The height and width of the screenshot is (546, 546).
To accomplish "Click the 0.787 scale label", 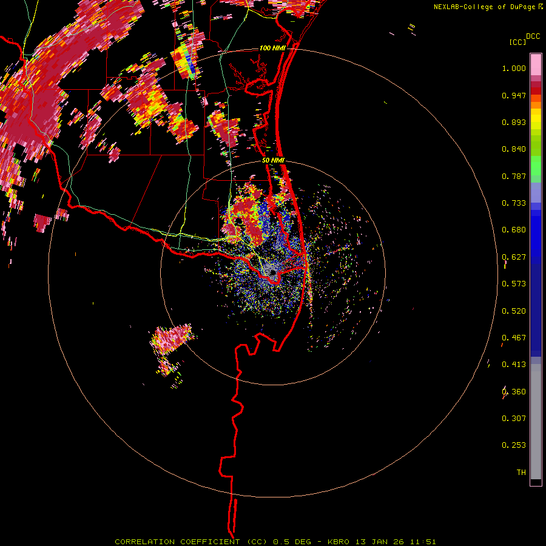I will 514,176.
